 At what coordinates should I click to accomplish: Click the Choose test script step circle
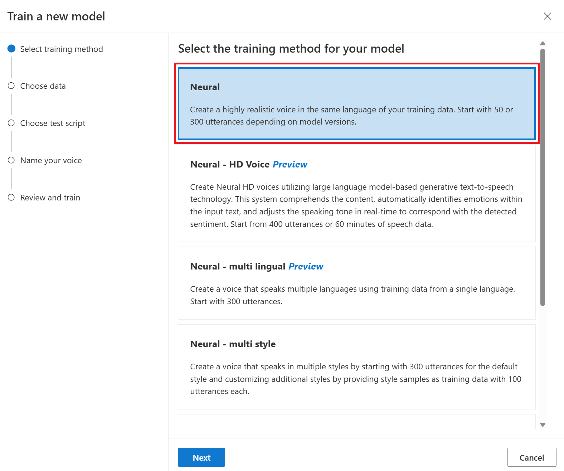[11, 123]
